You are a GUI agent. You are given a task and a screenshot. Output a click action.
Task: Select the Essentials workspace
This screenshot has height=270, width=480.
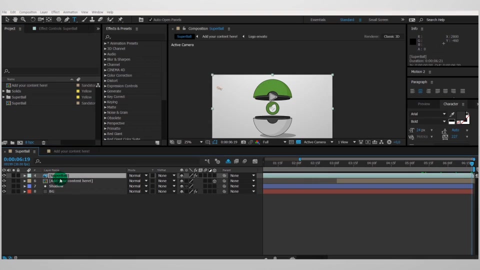pyautogui.click(x=318, y=19)
